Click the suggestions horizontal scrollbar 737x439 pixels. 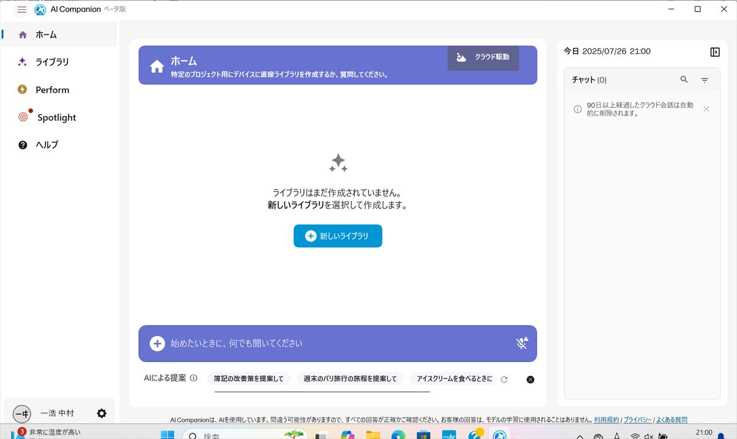[322, 391]
